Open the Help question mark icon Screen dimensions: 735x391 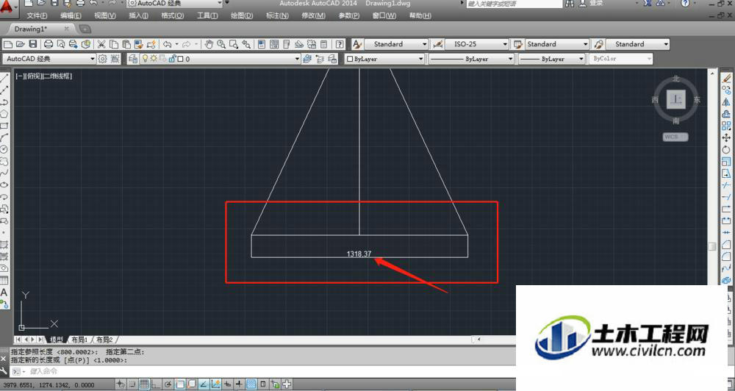click(340, 44)
